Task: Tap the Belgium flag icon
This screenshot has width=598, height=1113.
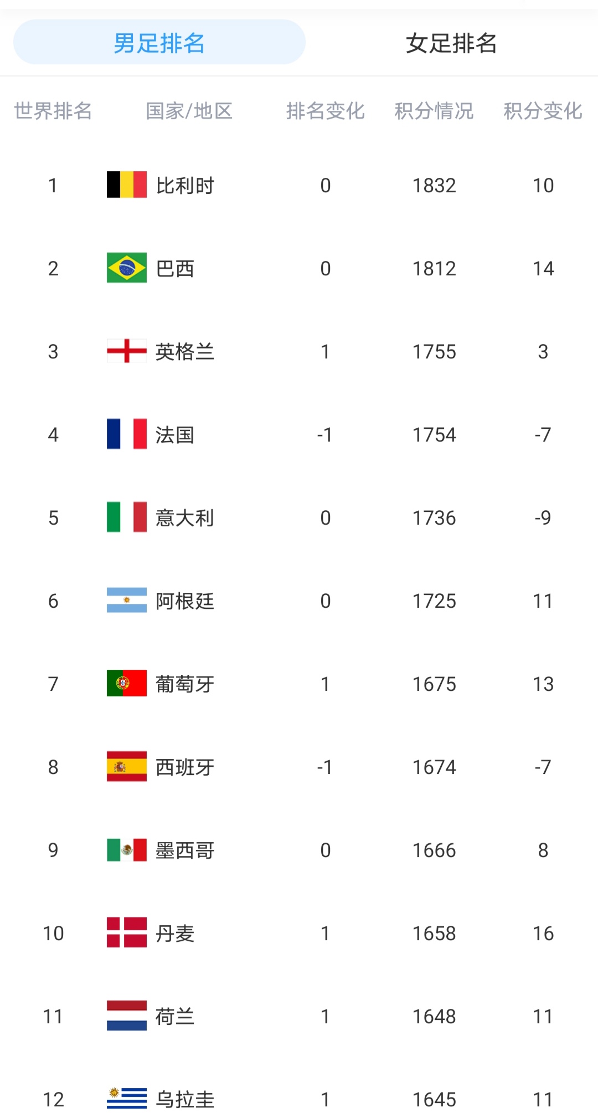Action: tap(127, 185)
